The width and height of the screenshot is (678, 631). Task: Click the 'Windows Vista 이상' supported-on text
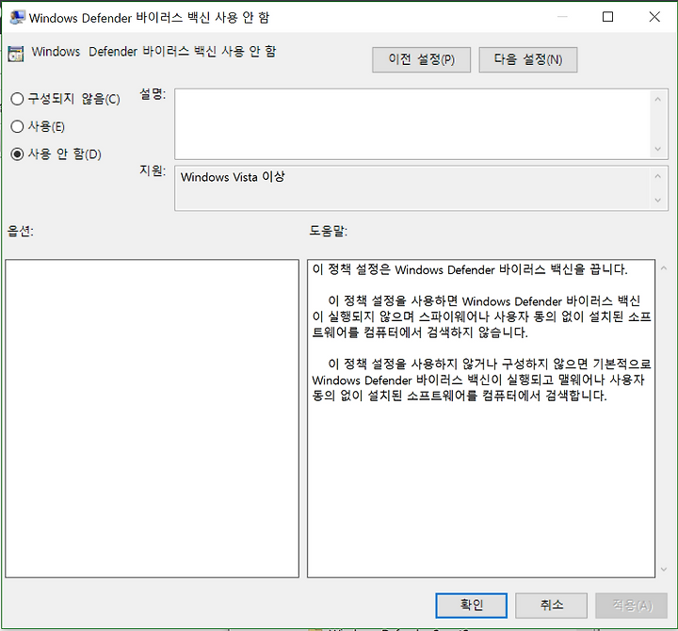pos(233,177)
